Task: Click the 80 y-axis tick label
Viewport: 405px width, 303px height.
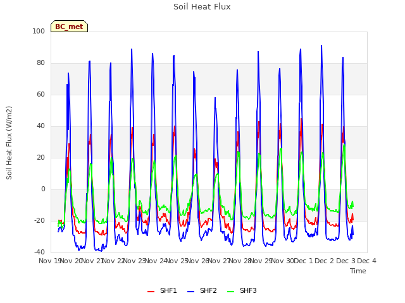Action: pyautogui.click(x=40, y=63)
